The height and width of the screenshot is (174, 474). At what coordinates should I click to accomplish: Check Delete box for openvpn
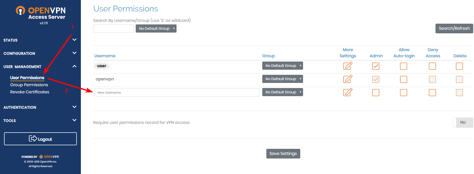pyautogui.click(x=459, y=79)
